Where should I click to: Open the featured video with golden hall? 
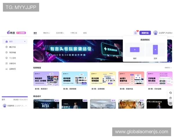[131, 104]
